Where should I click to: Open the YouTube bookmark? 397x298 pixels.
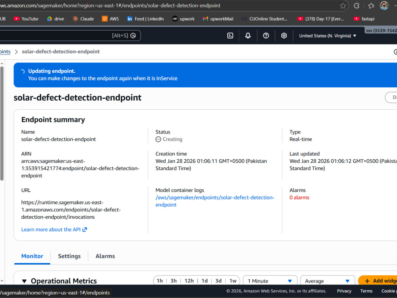(26, 19)
